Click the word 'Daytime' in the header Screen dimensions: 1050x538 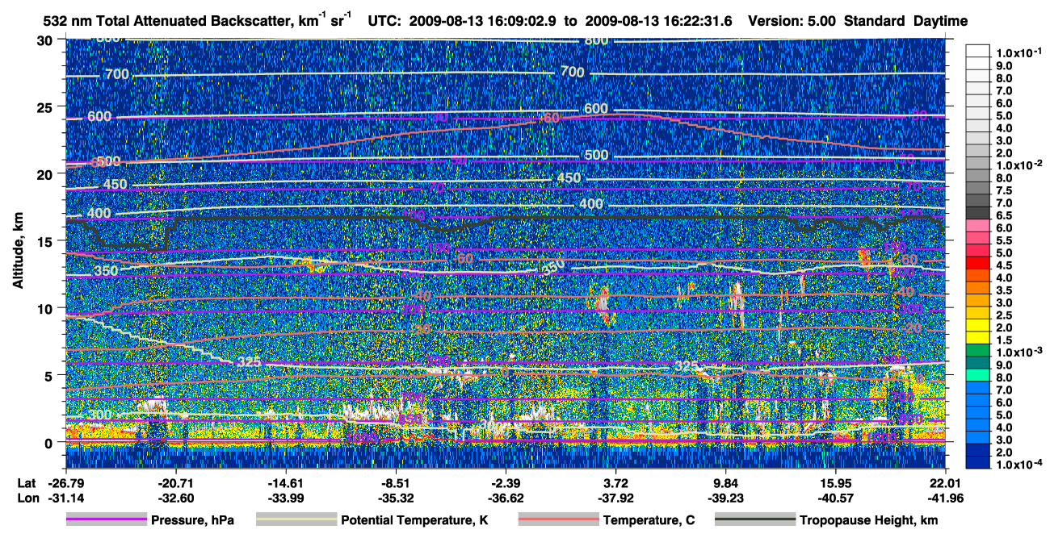coord(940,21)
